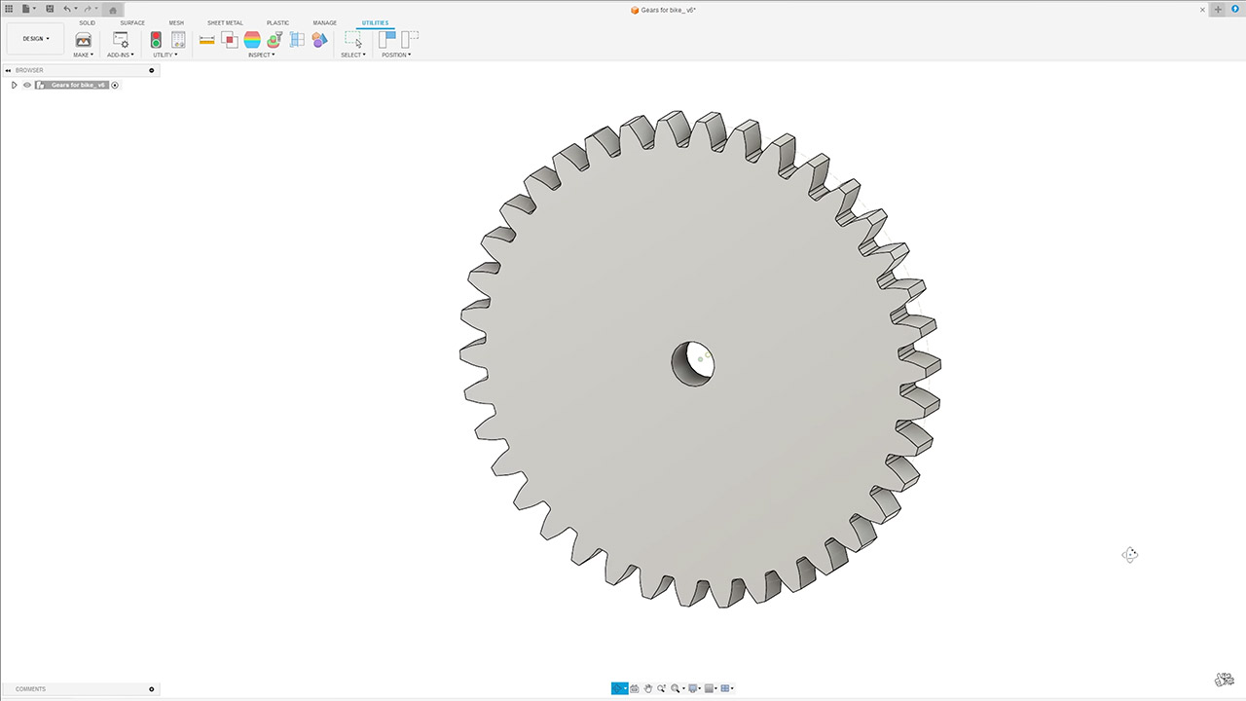Click the traffic light Utility icon

click(156, 40)
